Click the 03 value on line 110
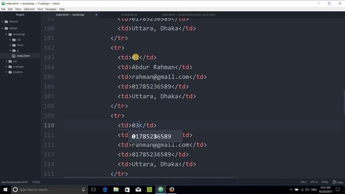 coord(135,126)
